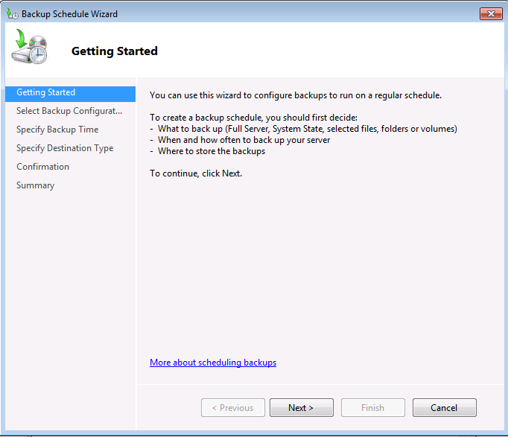Click the Previous button
Screen dimensions: 508x437
click(x=232, y=408)
